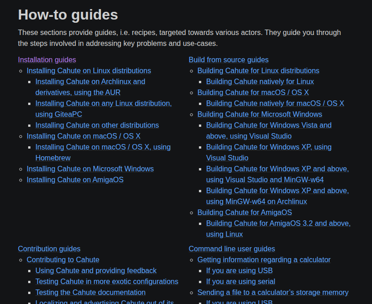
Task: Open Installing Cahute on other distributions
Action: tap(97, 125)
